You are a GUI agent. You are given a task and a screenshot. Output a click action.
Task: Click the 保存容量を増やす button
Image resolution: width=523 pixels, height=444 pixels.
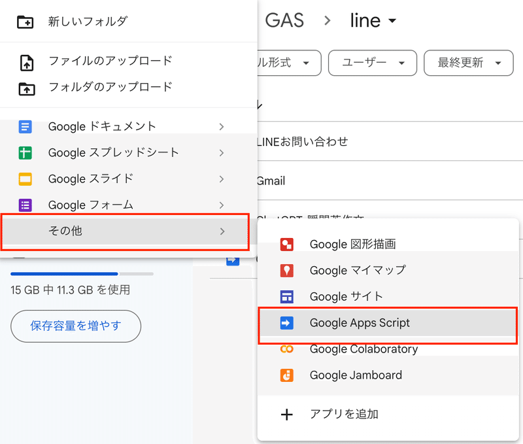point(76,326)
